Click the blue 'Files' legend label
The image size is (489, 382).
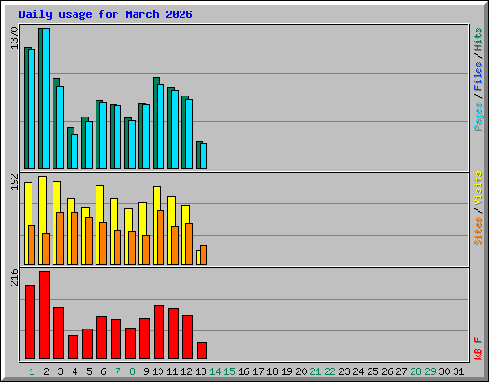point(478,76)
